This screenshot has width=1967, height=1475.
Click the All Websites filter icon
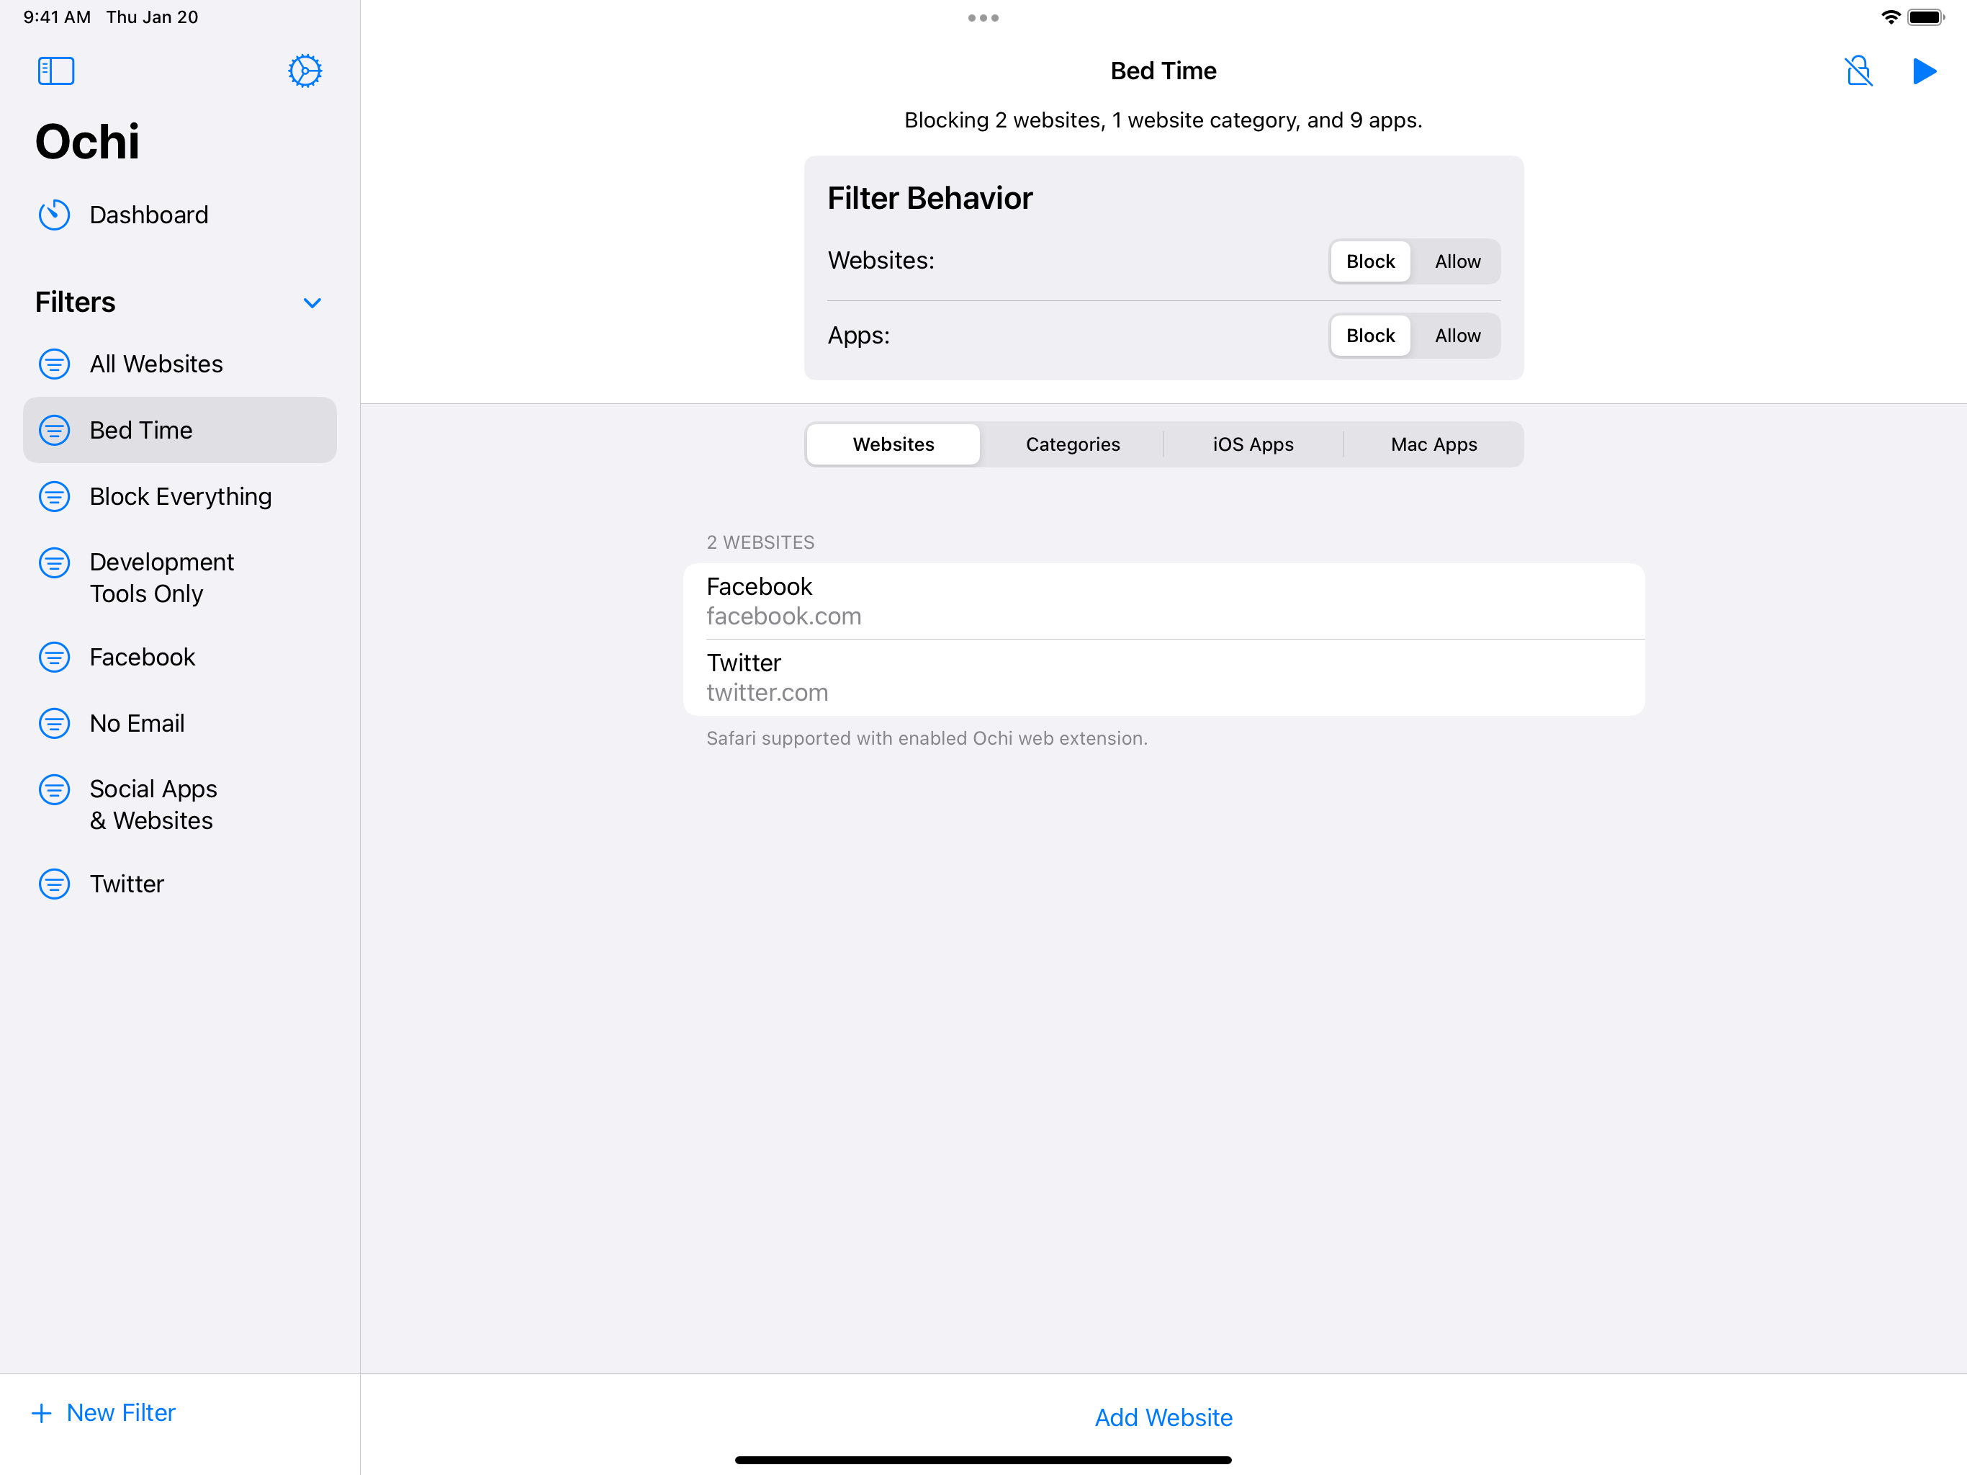54,364
